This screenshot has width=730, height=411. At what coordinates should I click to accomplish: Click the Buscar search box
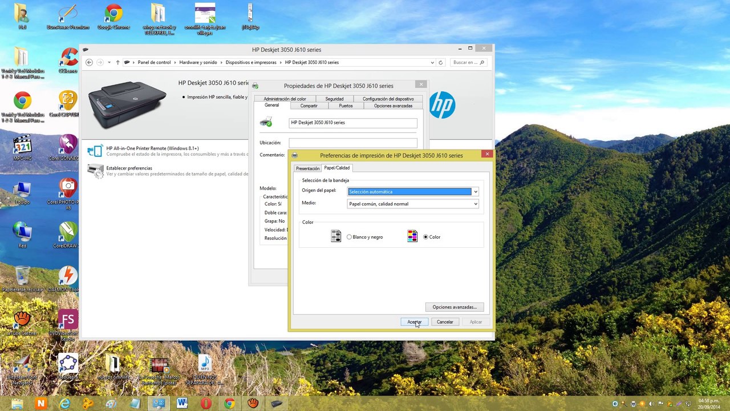(468, 62)
